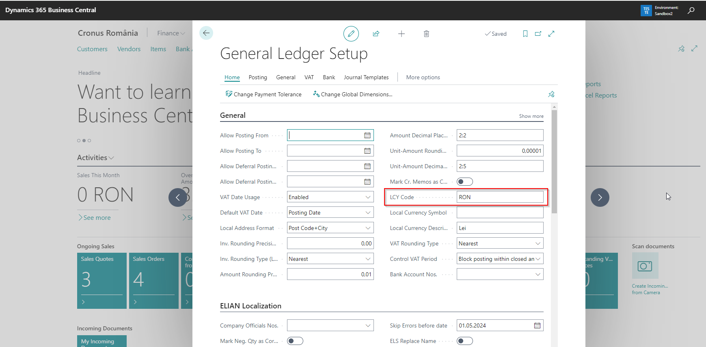Collapse the Activities section heading
This screenshot has height=347, width=706.
95,158
